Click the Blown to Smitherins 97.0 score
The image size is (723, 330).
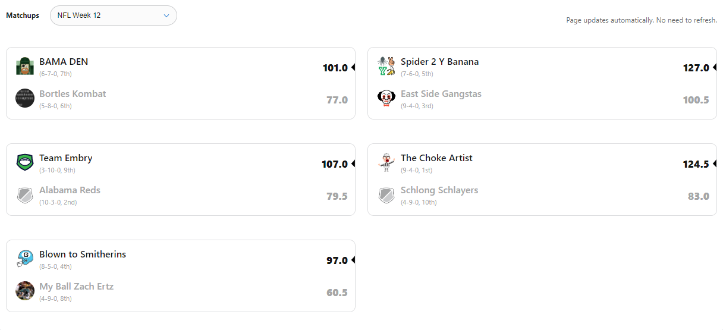(x=337, y=260)
